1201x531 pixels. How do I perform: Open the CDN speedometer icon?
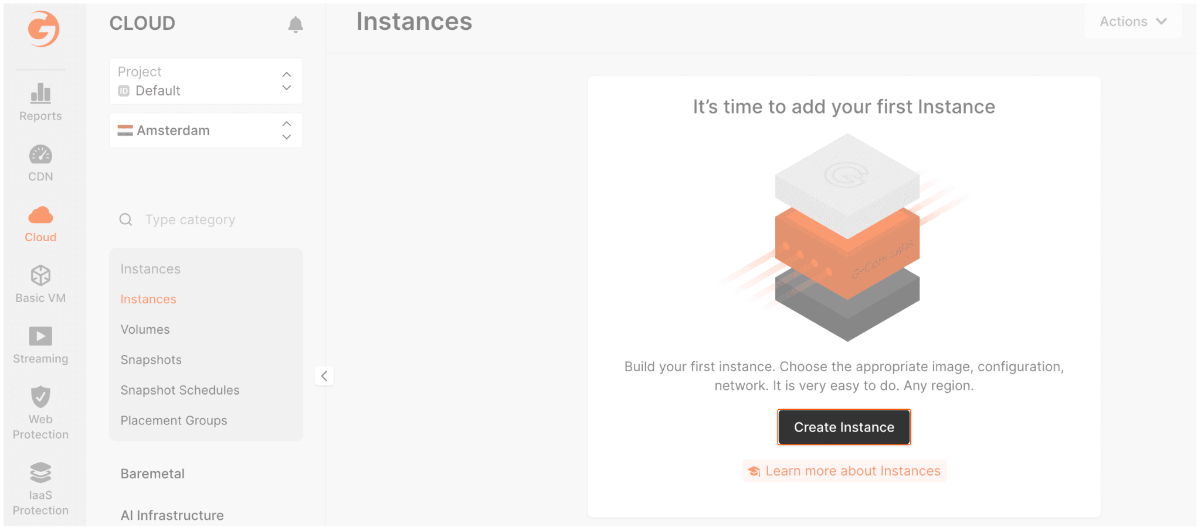pos(40,155)
